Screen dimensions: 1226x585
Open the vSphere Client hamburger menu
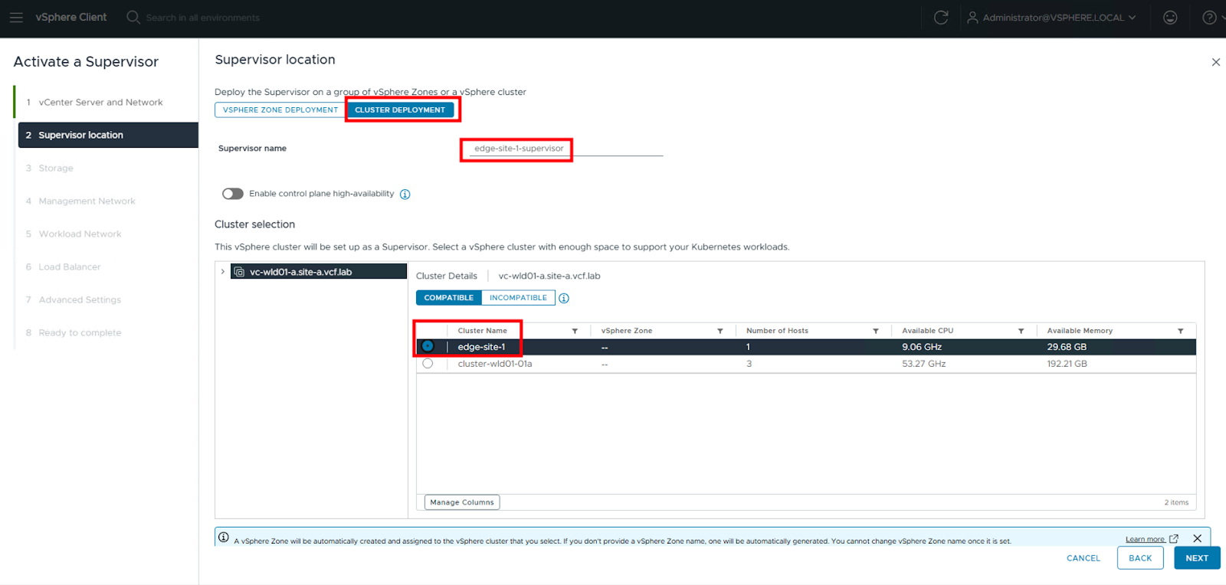[x=16, y=17]
